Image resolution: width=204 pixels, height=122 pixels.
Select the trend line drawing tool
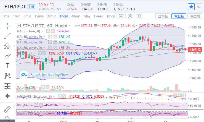point(7,36)
